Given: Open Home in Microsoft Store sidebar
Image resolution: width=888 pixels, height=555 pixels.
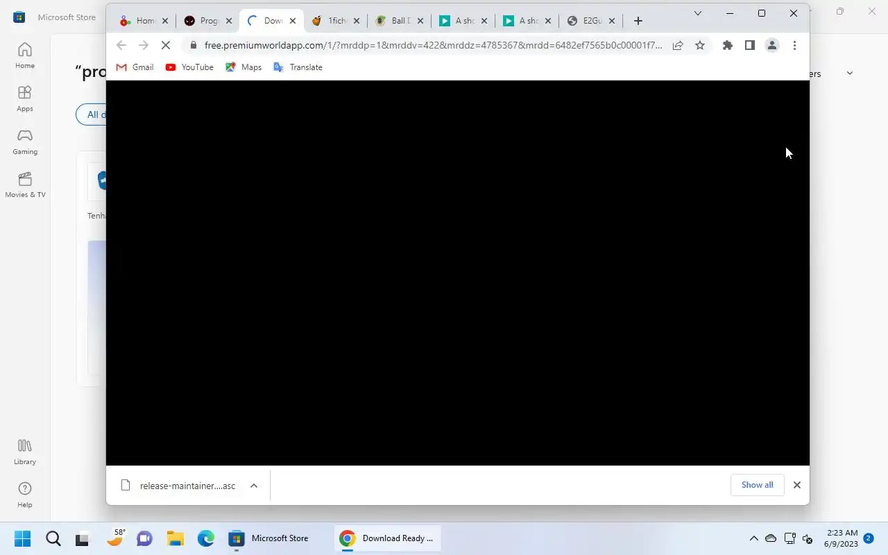Looking at the screenshot, I should [25, 55].
